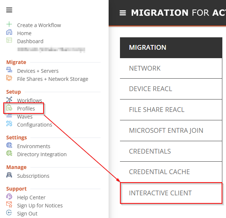Click the Dashboard grid icon
Viewport: 226px width, 218px height.
click(9, 41)
